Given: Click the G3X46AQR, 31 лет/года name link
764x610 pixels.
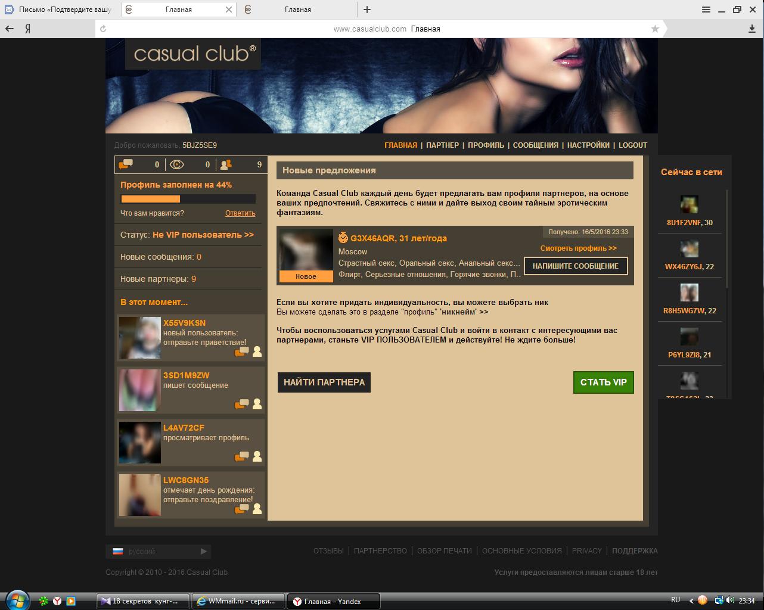Looking at the screenshot, I should (399, 238).
